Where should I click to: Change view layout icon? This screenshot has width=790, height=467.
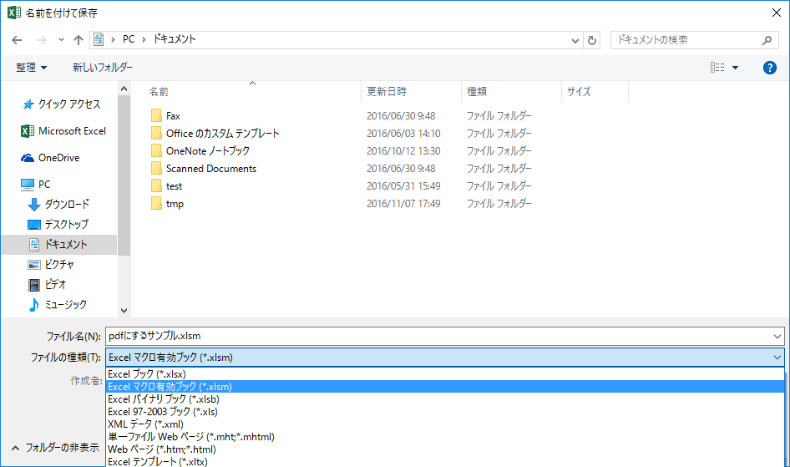tap(717, 67)
